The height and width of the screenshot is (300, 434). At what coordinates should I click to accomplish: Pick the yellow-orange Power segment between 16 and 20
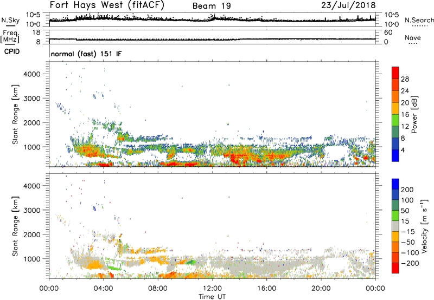395,108
